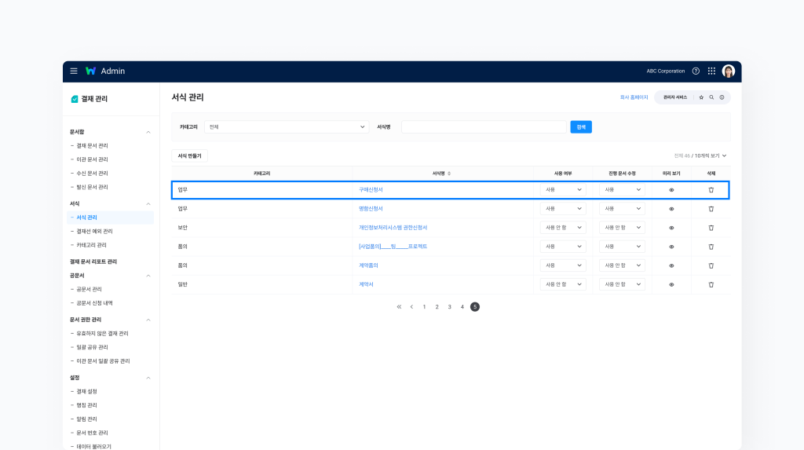
Task: Open 카테고리 관리 in sidebar
Action: (x=92, y=245)
